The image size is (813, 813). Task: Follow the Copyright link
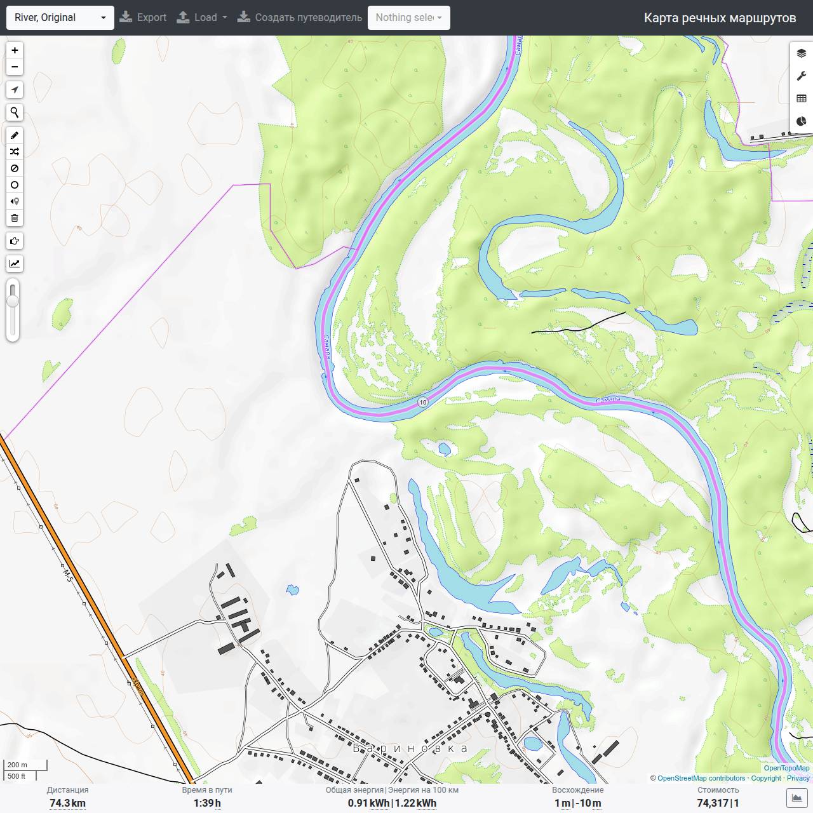[x=766, y=778]
